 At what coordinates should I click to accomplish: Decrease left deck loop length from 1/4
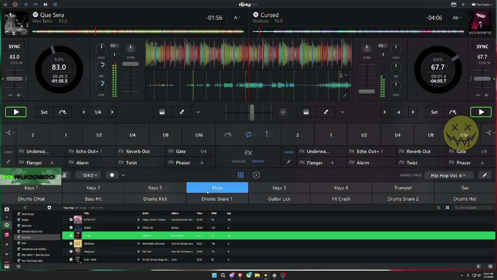83,112
